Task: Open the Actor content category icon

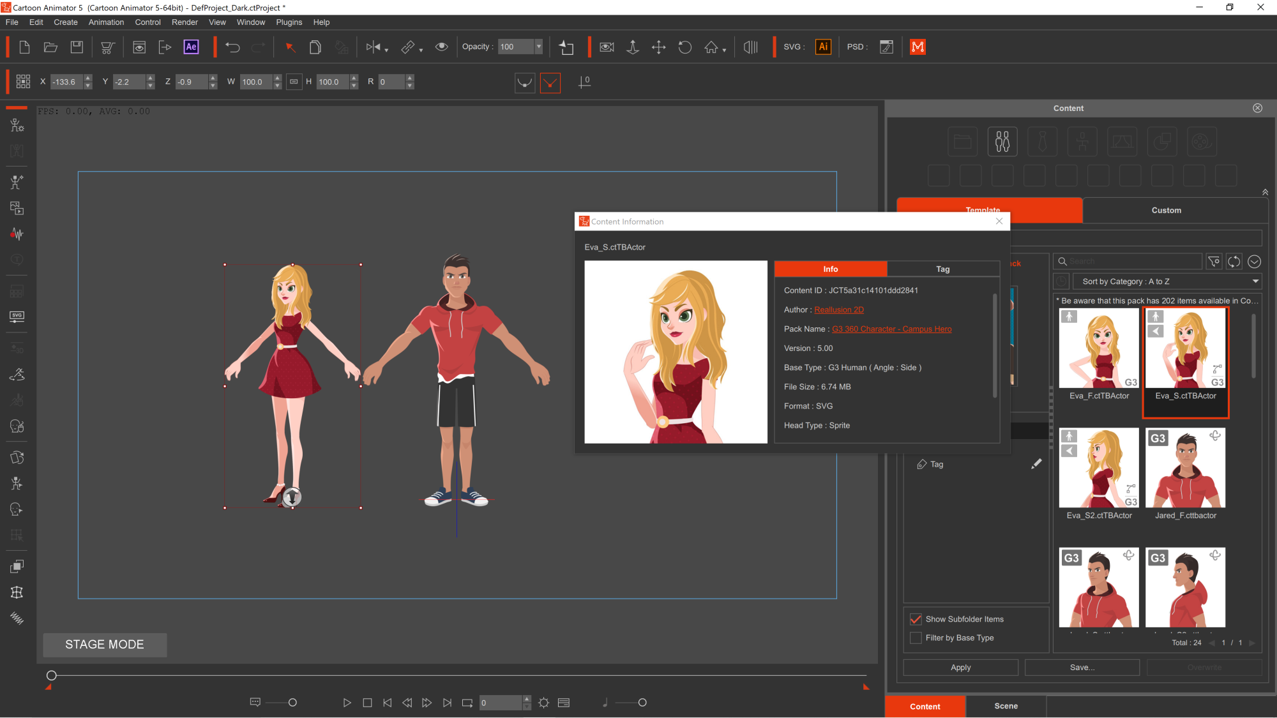Action: (1002, 141)
